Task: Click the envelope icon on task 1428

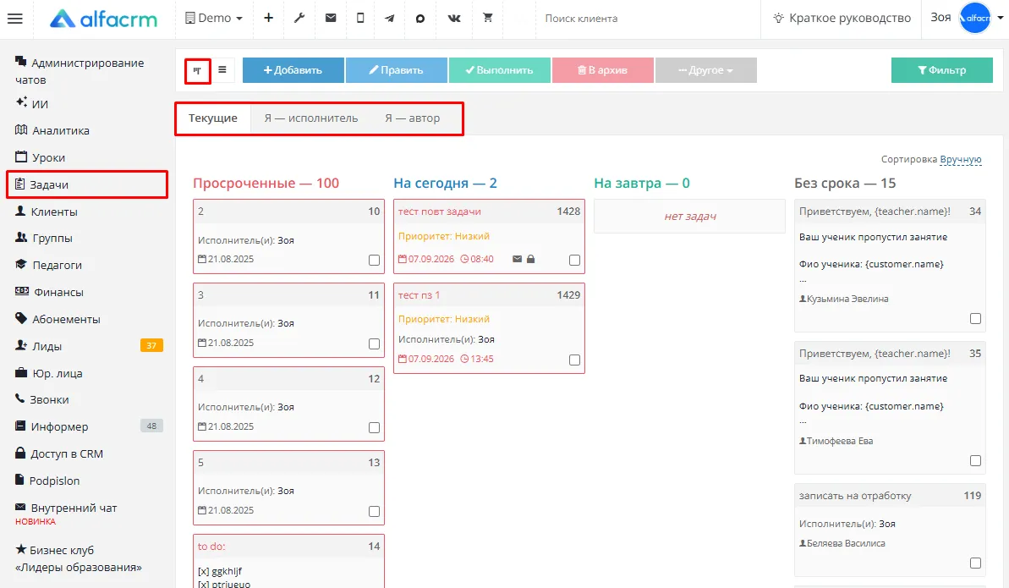Action: (x=517, y=259)
